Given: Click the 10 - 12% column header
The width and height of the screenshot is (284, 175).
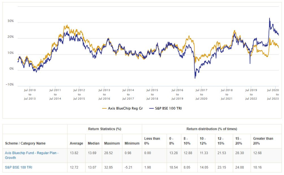Looking at the screenshot, I should (x=203, y=141).
